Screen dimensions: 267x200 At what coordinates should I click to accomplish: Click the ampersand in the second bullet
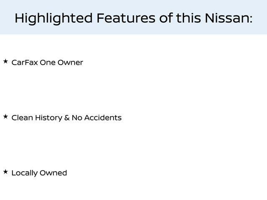pos(67,117)
